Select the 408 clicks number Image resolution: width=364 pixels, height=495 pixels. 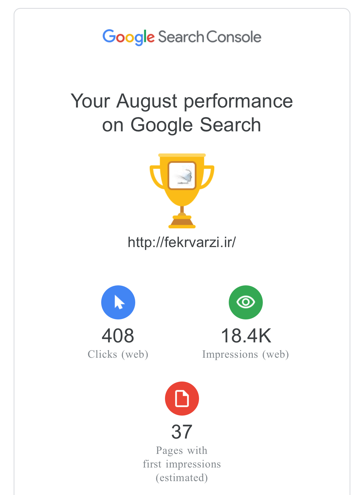pyautogui.click(x=118, y=336)
